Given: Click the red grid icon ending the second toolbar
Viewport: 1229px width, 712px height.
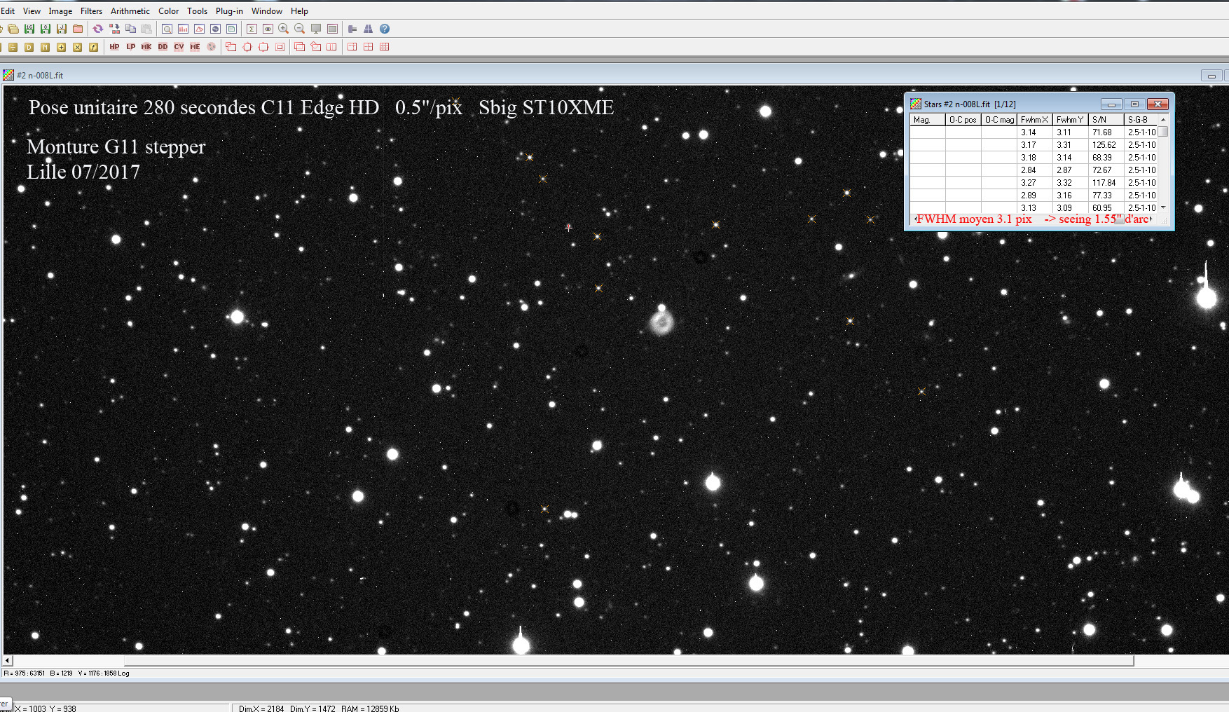Looking at the screenshot, I should tap(385, 47).
